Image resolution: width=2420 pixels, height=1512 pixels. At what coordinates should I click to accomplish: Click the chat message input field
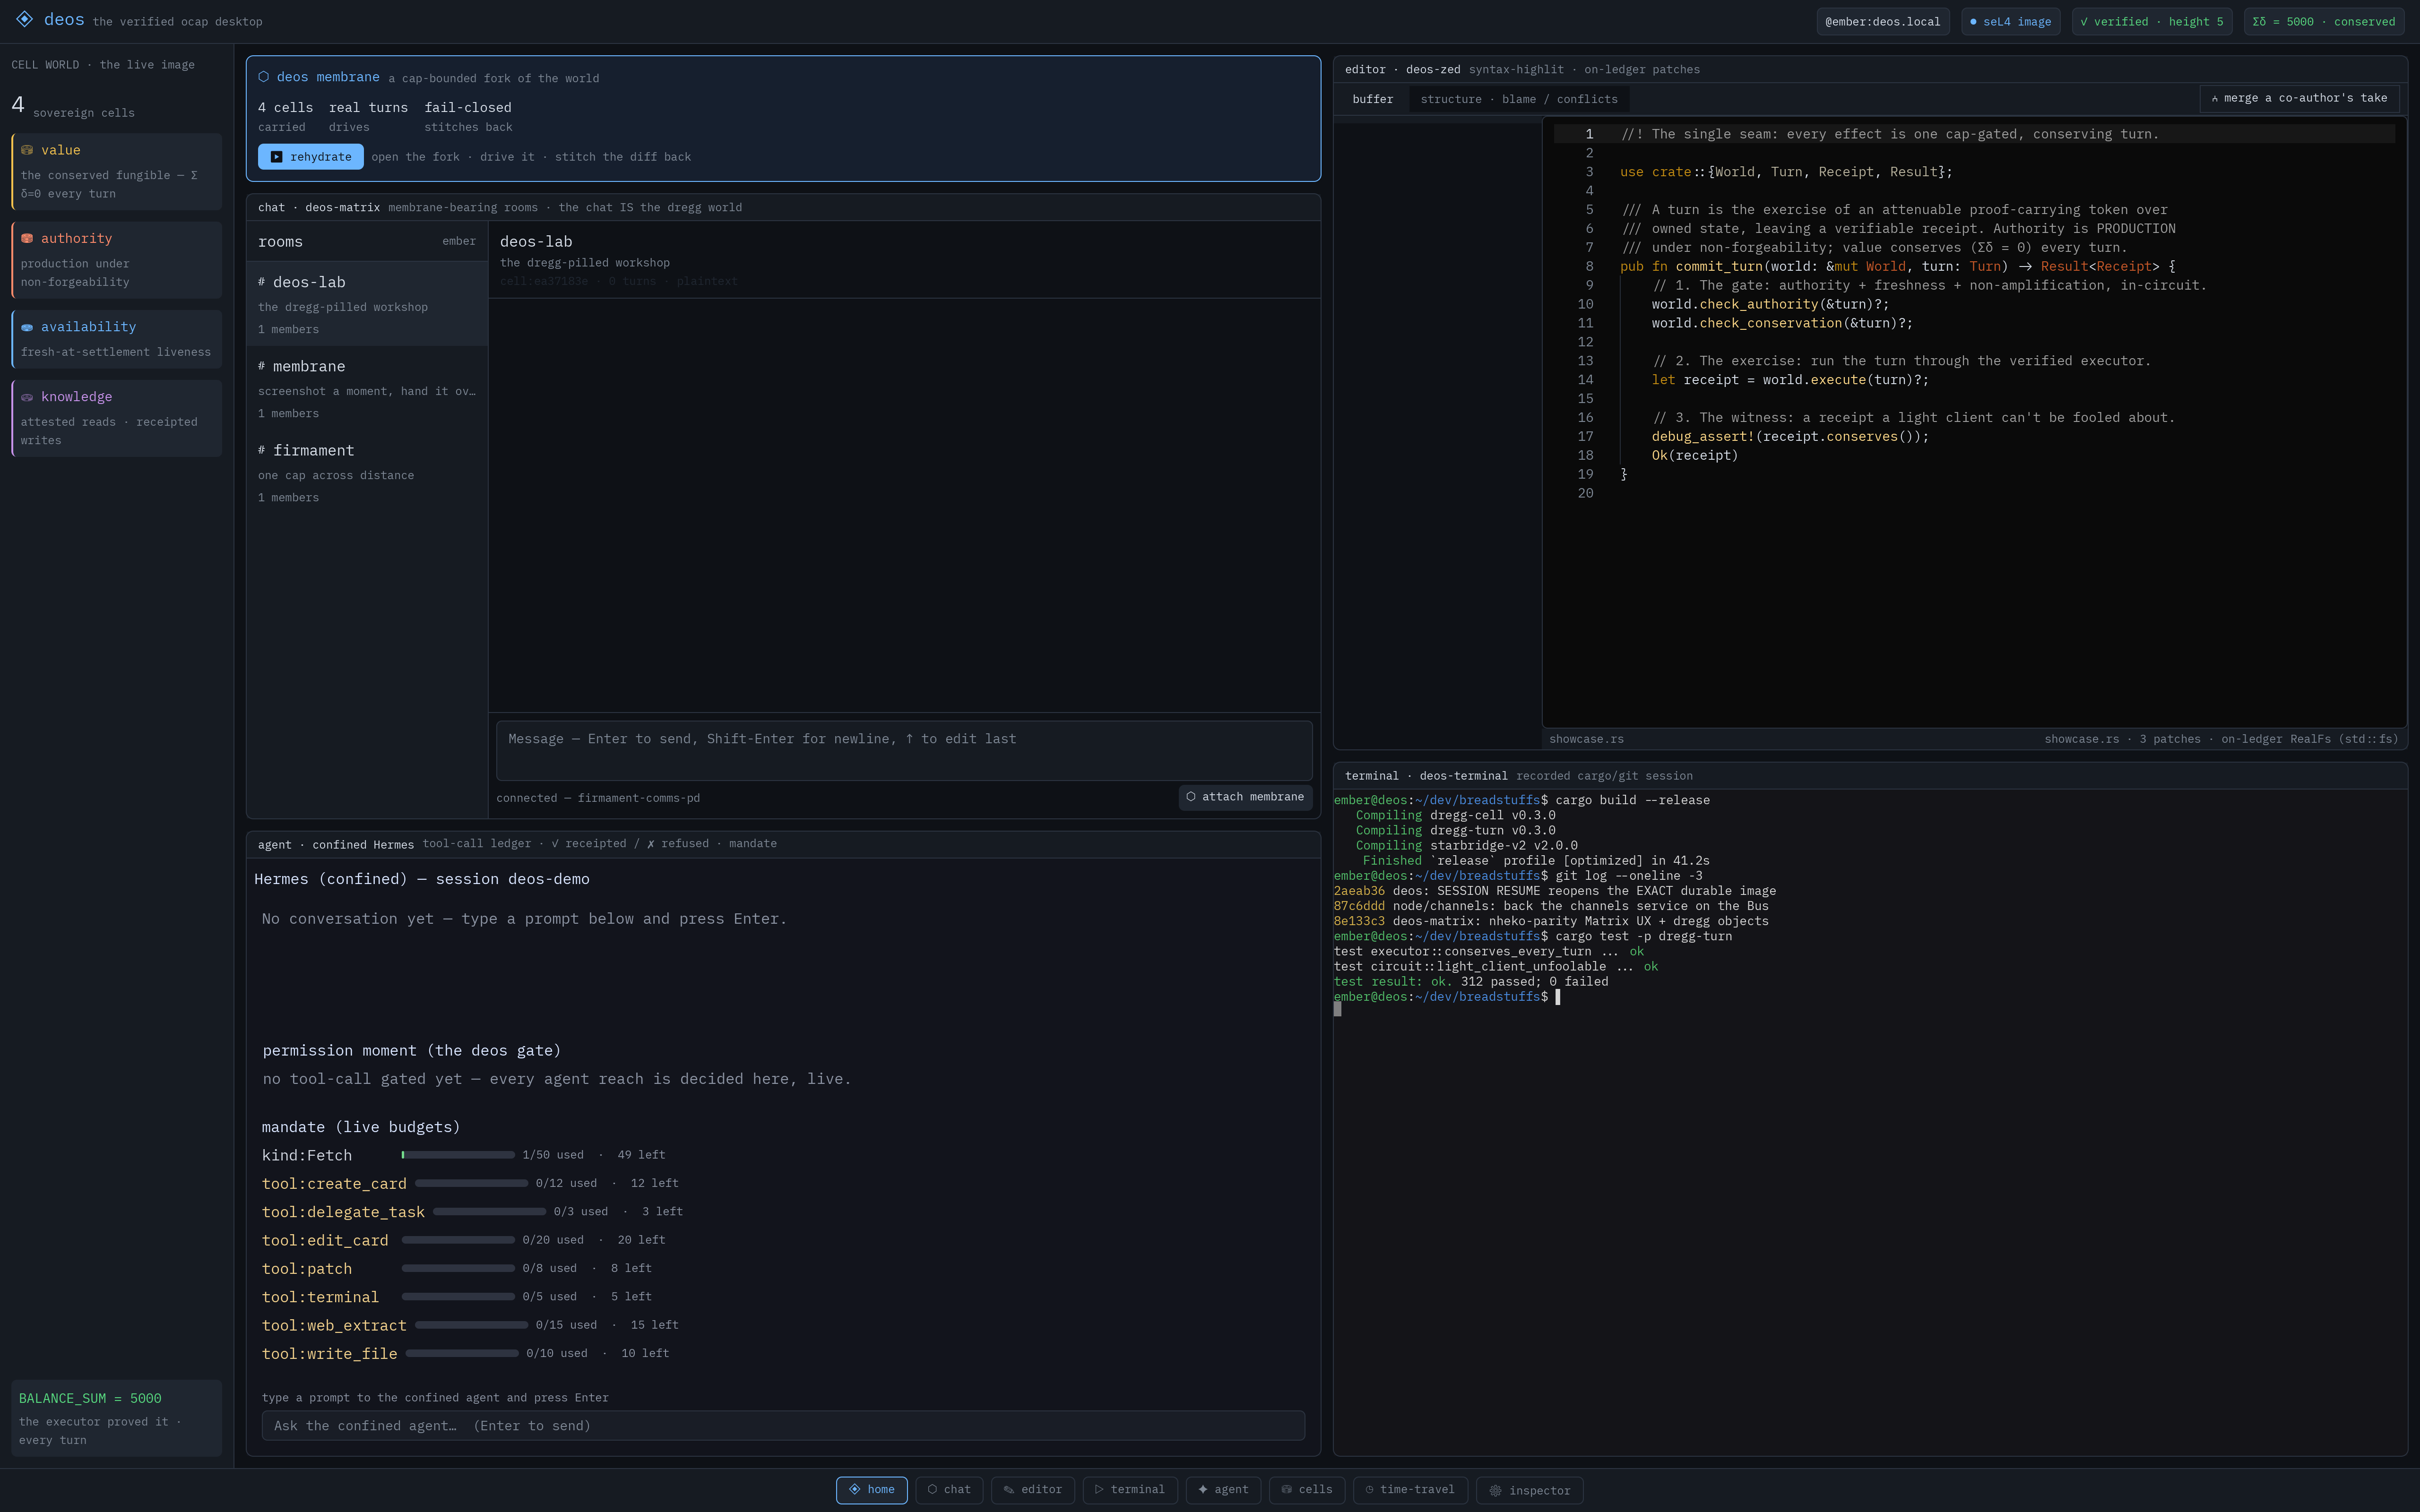(x=904, y=750)
